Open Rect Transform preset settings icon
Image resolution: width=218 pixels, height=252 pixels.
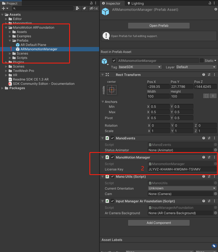209,75
